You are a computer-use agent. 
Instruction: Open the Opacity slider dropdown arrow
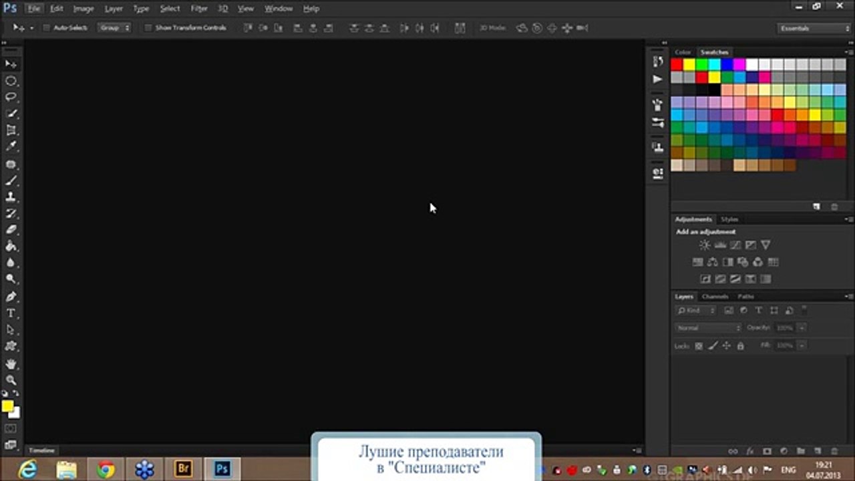point(802,328)
